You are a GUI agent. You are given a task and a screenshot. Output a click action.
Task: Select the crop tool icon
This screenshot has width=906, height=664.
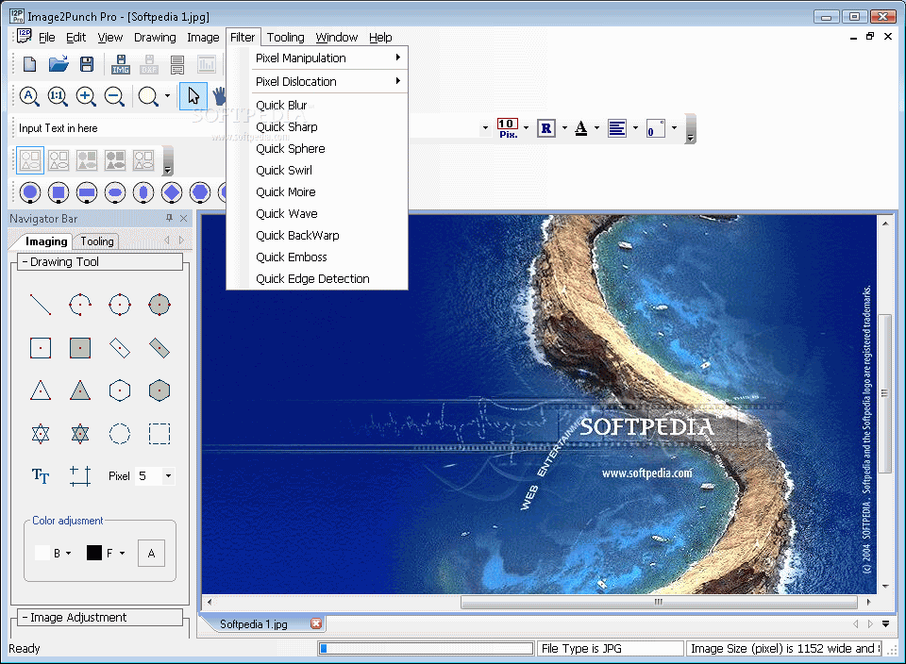pyautogui.click(x=79, y=475)
